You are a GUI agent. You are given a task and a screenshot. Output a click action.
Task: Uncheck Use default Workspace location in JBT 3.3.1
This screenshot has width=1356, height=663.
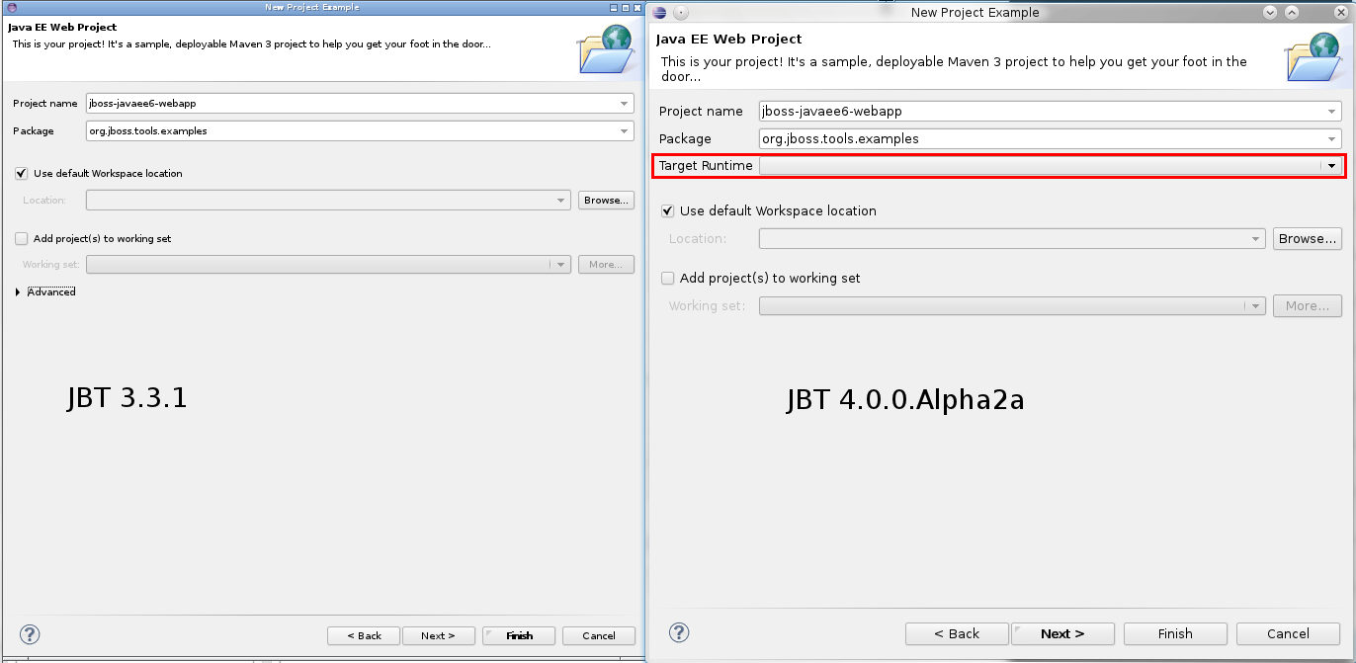(x=22, y=173)
